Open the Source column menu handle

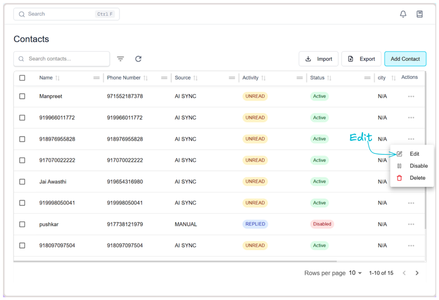click(232, 78)
